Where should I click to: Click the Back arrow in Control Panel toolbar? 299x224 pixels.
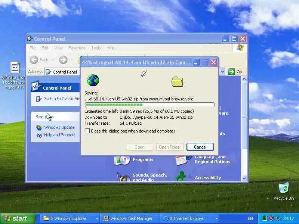[34, 60]
